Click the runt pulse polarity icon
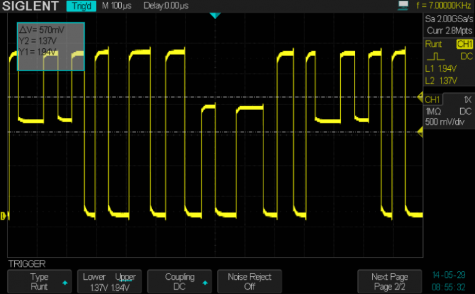 [x=435, y=57]
